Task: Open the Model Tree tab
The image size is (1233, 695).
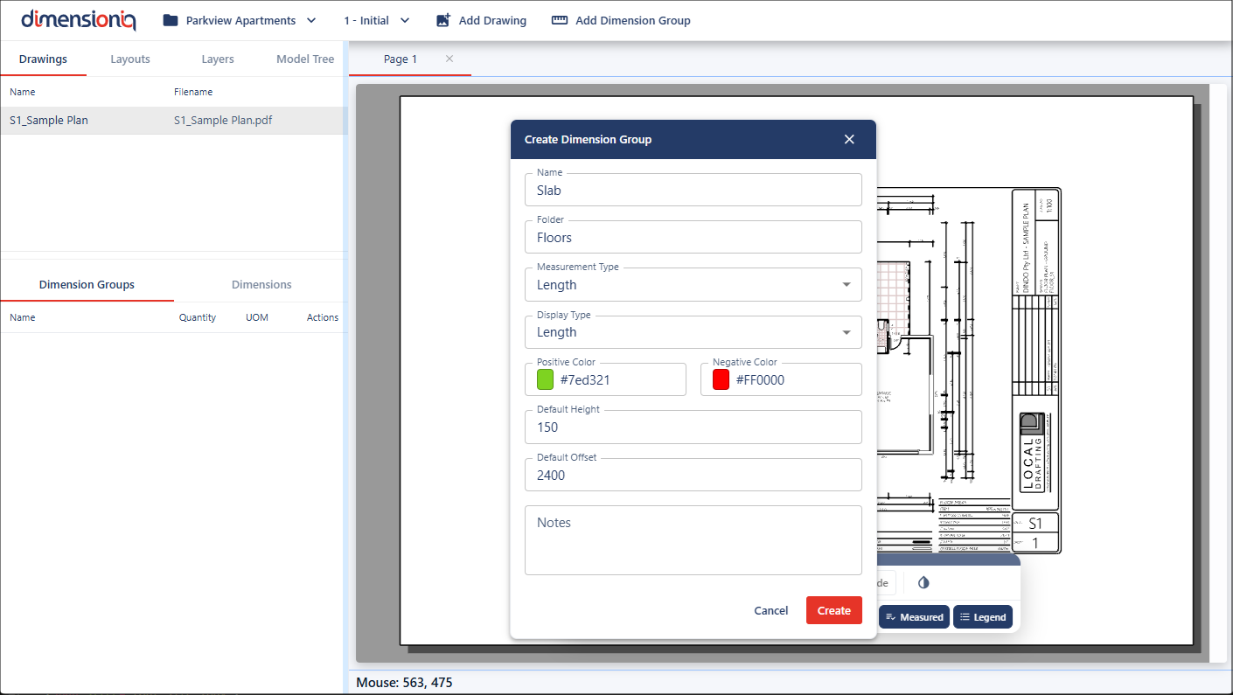Action: (x=305, y=59)
